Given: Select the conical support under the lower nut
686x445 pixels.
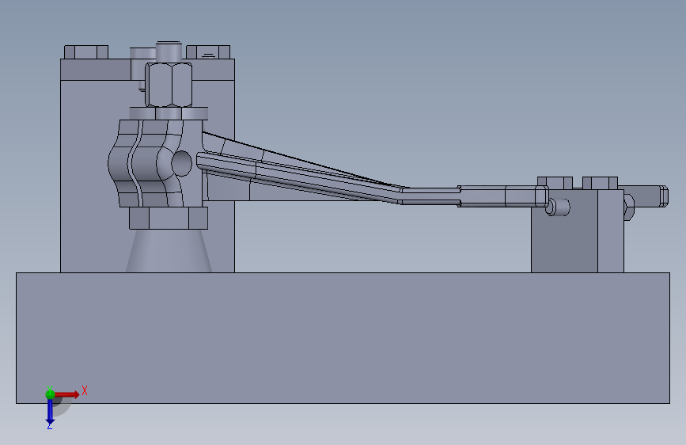Looking at the screenshot, I should point(169,250).
